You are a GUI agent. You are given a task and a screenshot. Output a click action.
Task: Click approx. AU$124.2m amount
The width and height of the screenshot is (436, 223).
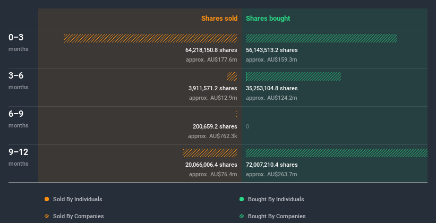coord(271,98)
